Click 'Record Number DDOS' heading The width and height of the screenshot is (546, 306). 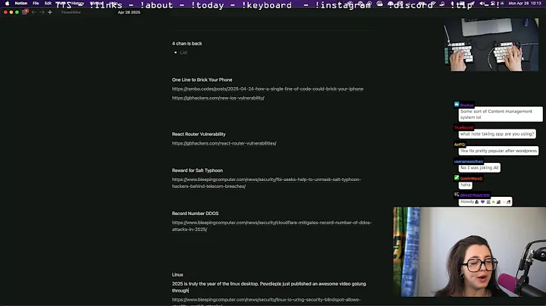pyautogui.click(x=195, y=213)
